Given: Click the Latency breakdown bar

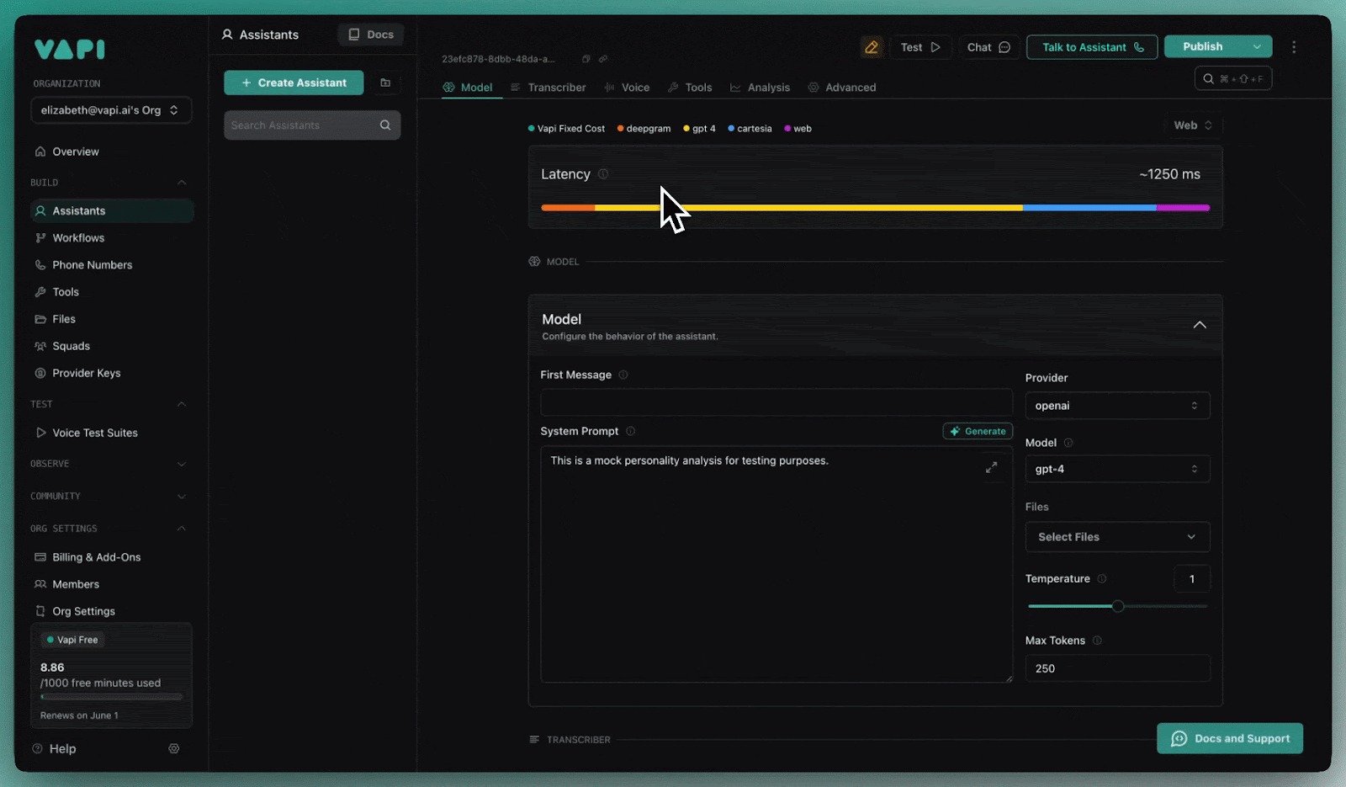Looking at the screenshot, I should (875, 208).
